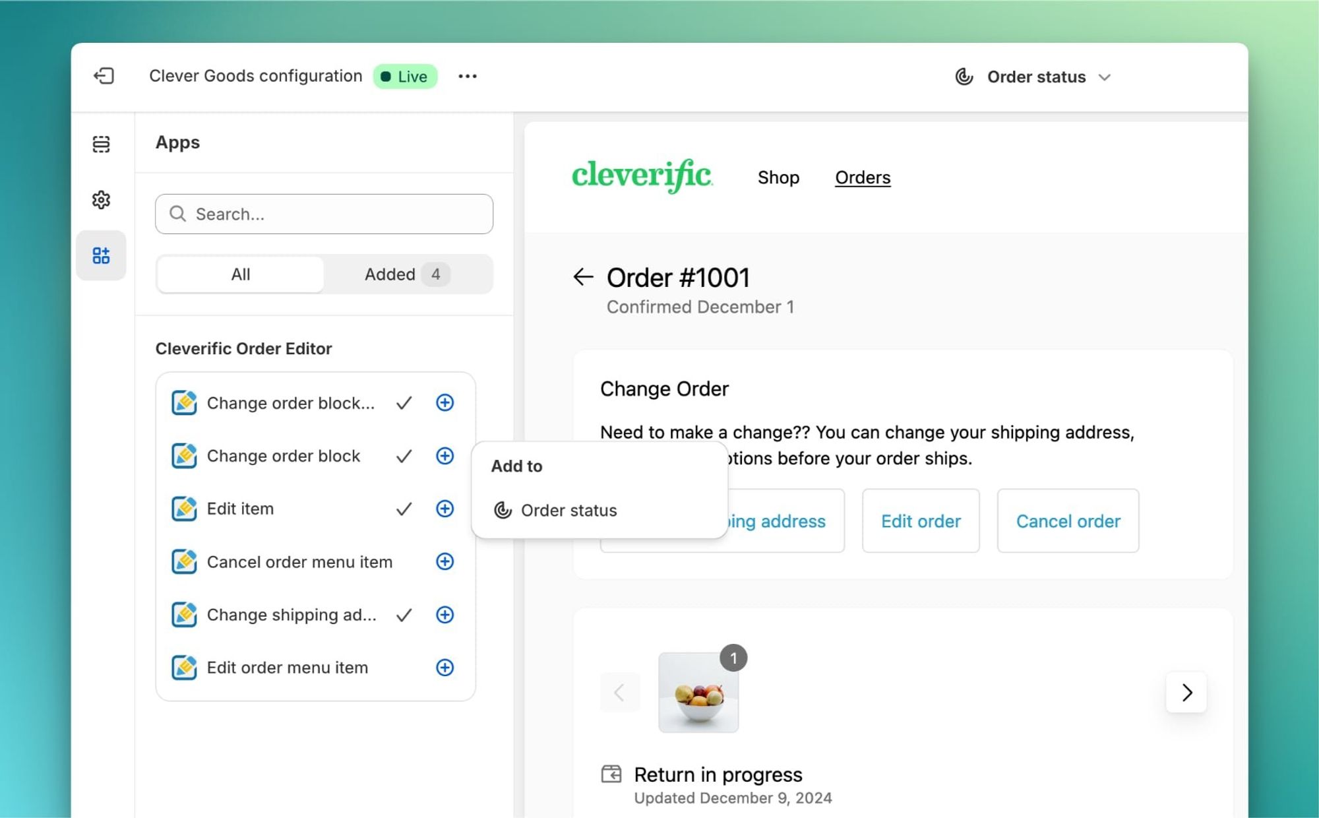Click the Cancel order button
The image size is (1319, 818).
pyautogui.click(x=1068, y=521)
